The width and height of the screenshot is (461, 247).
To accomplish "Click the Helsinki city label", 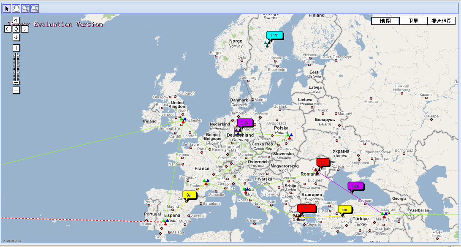I will point(310,55).
